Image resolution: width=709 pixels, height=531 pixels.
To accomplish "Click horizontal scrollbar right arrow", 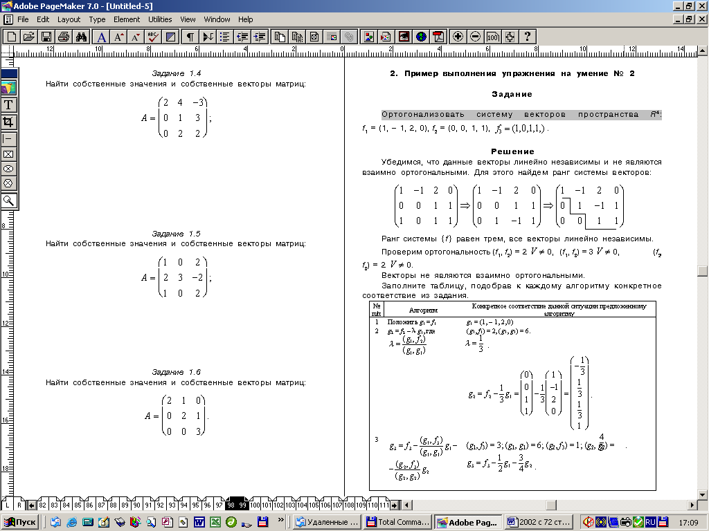I will tap(692, 505).
